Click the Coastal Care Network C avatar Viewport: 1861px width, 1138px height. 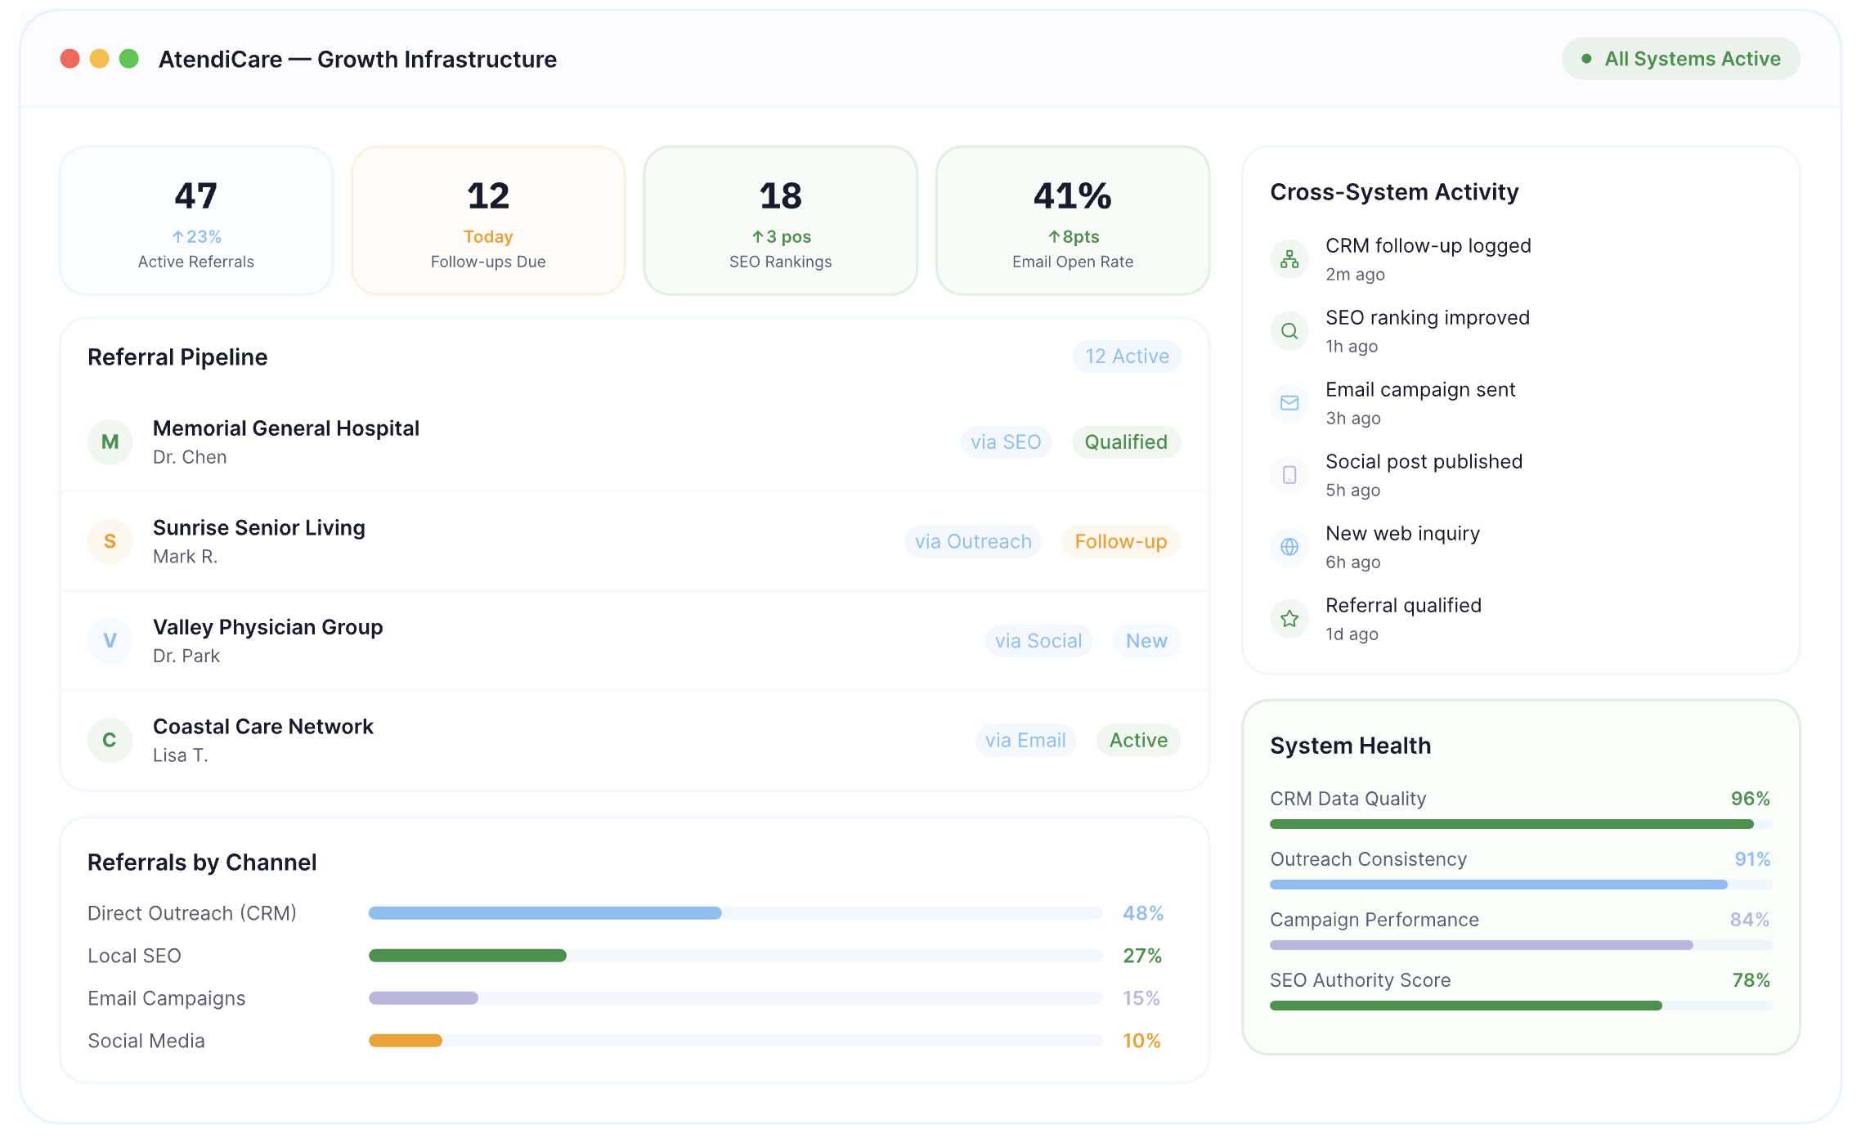(110, 740)
